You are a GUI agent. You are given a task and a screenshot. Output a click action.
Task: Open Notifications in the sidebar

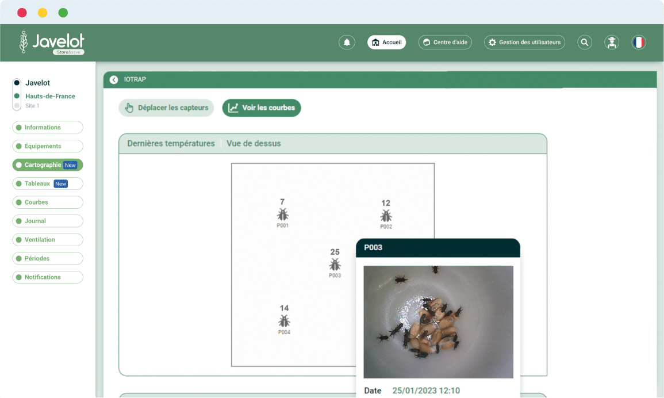[48, 277]
